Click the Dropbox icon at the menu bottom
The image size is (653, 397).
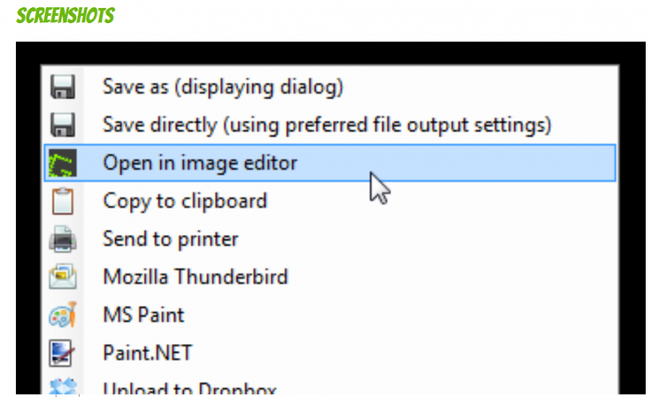coord(63,386)
